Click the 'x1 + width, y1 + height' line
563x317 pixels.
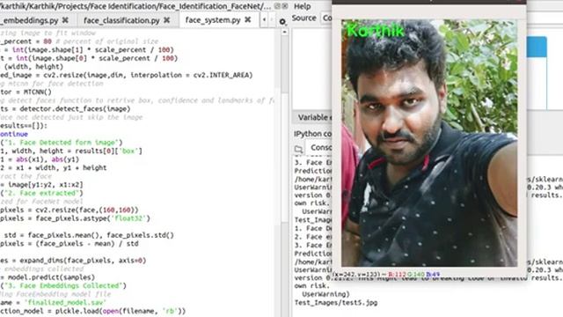pos(53,168)
